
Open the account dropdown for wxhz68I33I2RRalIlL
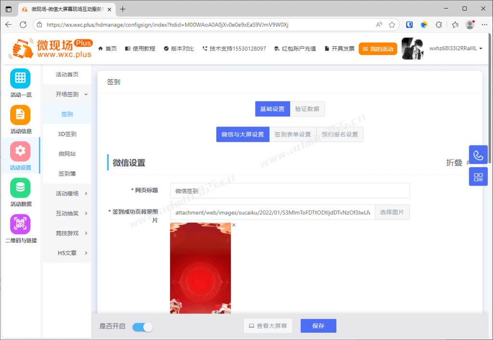click(453, 48)
